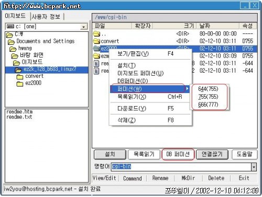Click the drive icon in the c: selector

click(10, 27)
